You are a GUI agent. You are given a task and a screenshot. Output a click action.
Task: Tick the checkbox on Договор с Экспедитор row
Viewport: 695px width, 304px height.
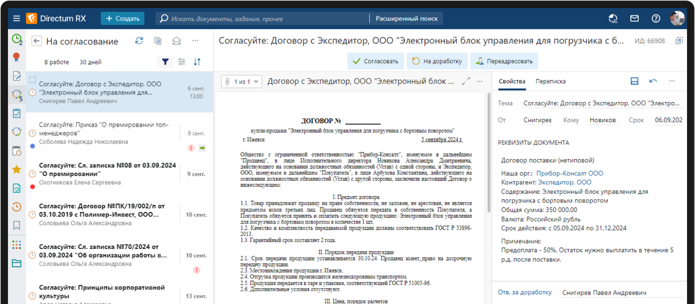[x=32, y=80]
